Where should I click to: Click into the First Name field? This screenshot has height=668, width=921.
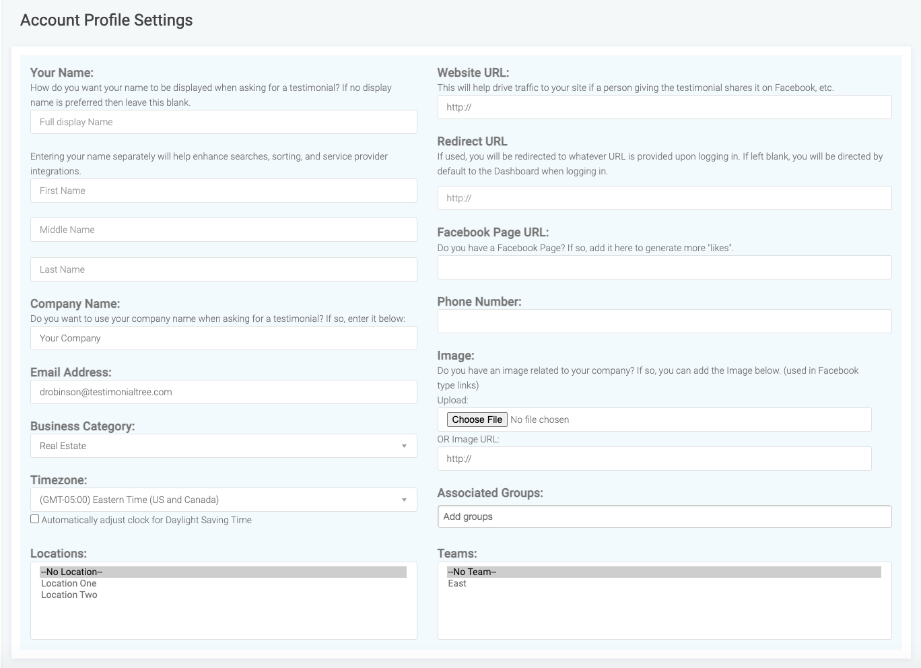(224, 191)
